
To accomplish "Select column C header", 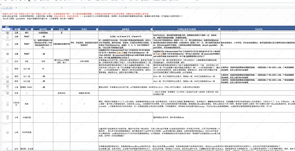I will [x=27, y=8].
